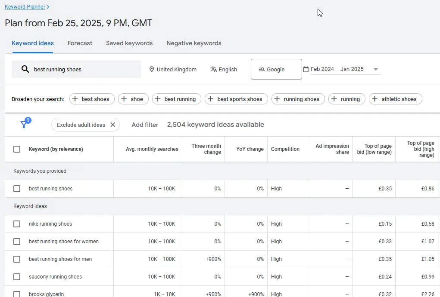Remove the Exclude adult ideas filter
This screenshot has height=297, width=440.
(113, 125)
